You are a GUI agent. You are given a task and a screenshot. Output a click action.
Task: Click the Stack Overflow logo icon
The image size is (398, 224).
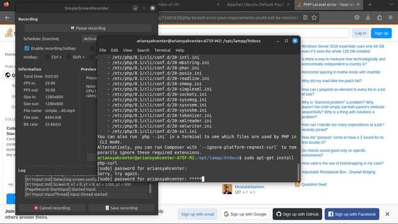click(x=9, y=32)
